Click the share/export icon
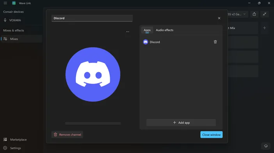The height and width of the screenshot is (153, 274). click(x=254, y=14)
